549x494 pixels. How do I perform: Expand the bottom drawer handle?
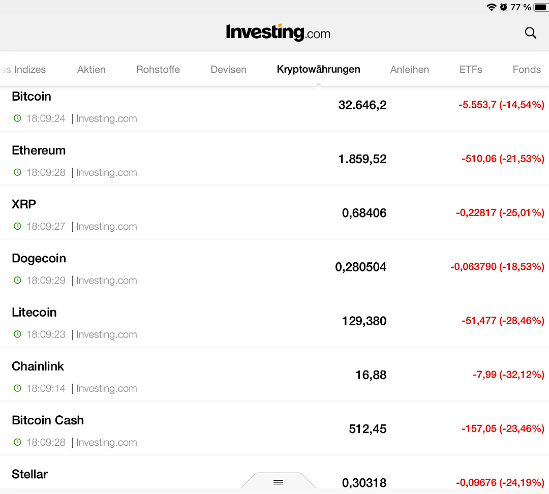(278, 482)
